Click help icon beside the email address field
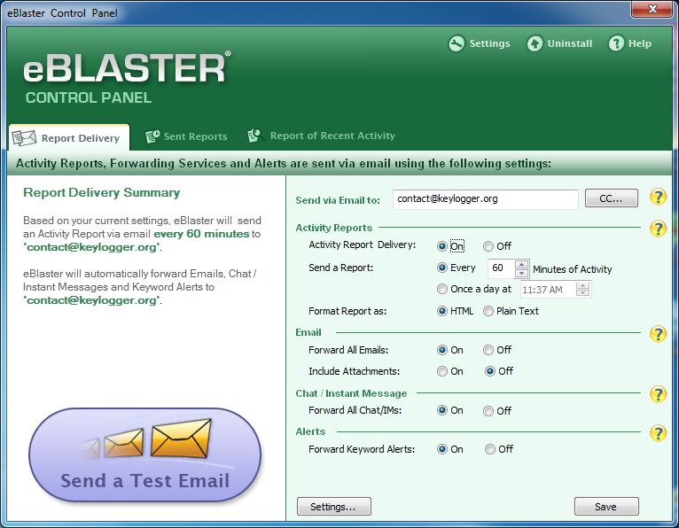The width and height of the screenshot is (679, 528). click(658, 198)
